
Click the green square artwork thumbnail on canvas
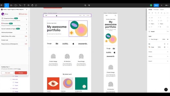[81, 83]
